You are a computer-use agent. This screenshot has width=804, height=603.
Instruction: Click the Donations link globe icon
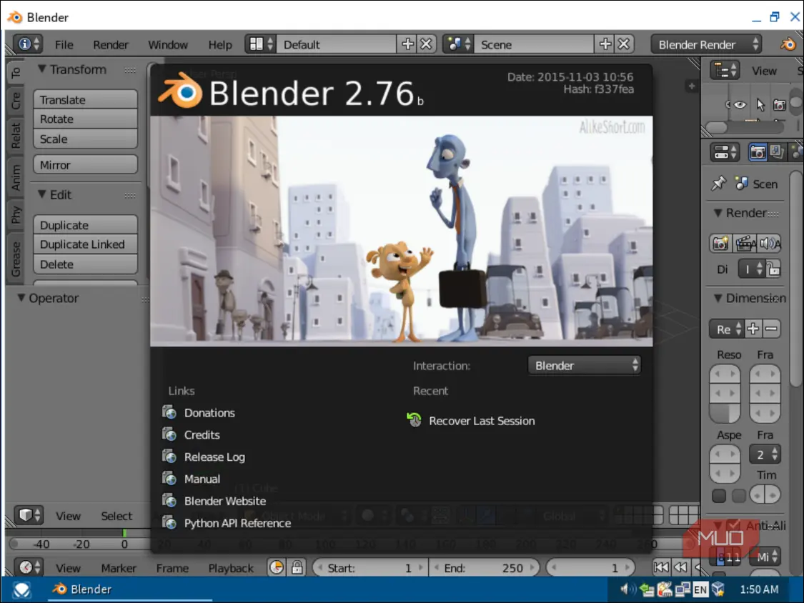click(x=169, y=412)
